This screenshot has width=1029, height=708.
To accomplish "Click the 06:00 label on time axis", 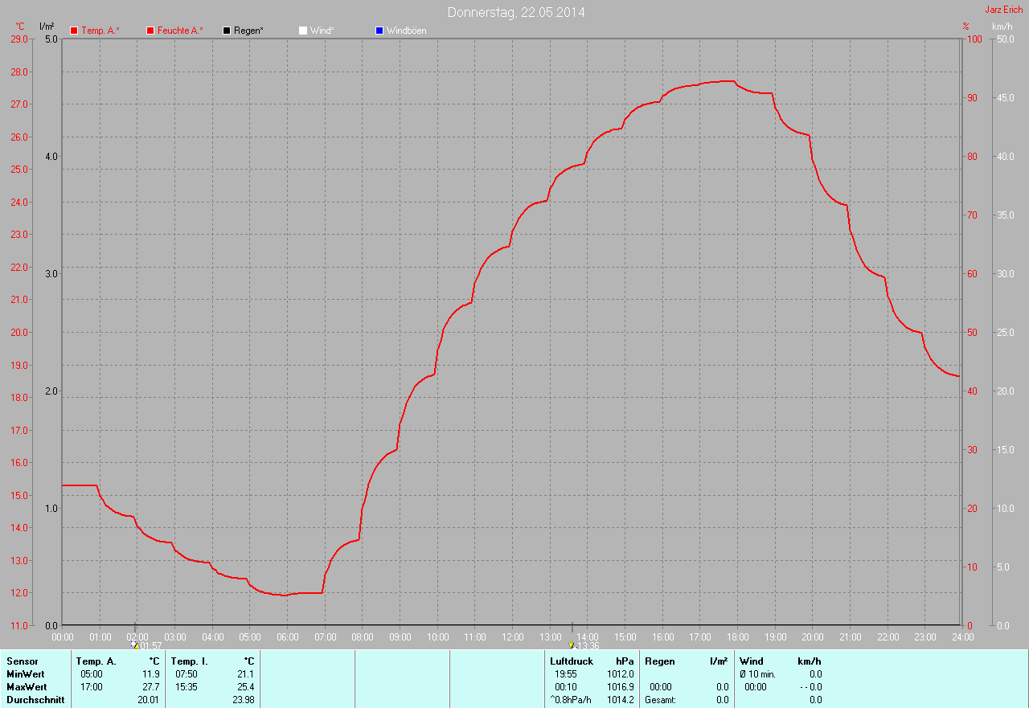I will click(288, 637).
